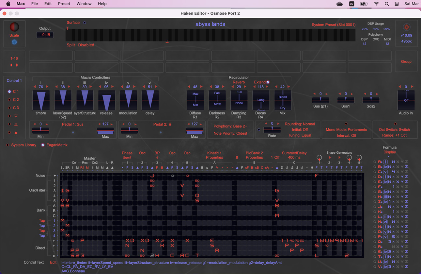Increase macro i timbre value arrow
The width and height of the screenshot is (421, 274).
pyautogui.click(x=47, y=87)
